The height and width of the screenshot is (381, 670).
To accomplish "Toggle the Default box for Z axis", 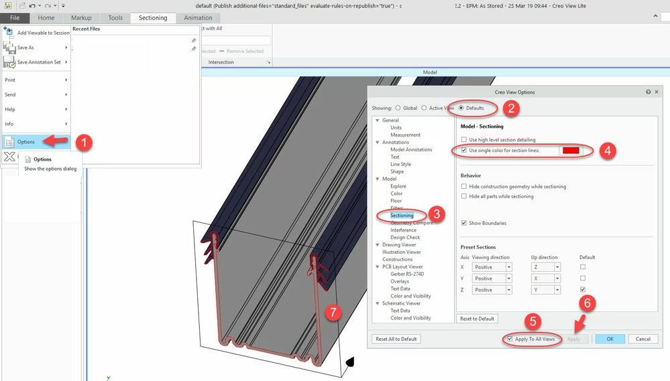I will pyautogui.click(x=583, y=289).
